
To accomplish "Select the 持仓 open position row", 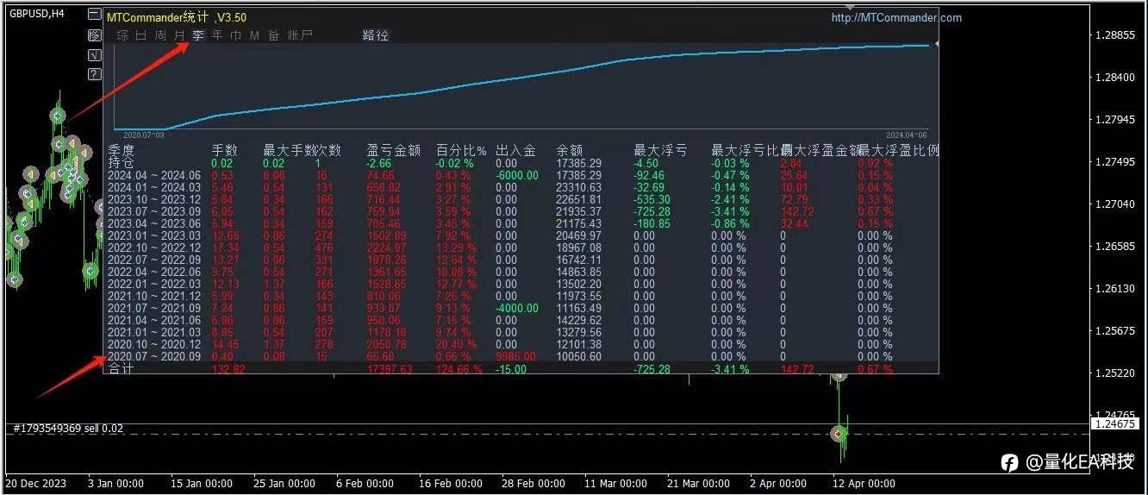I will pyautogui.click(x=520, y=163).
